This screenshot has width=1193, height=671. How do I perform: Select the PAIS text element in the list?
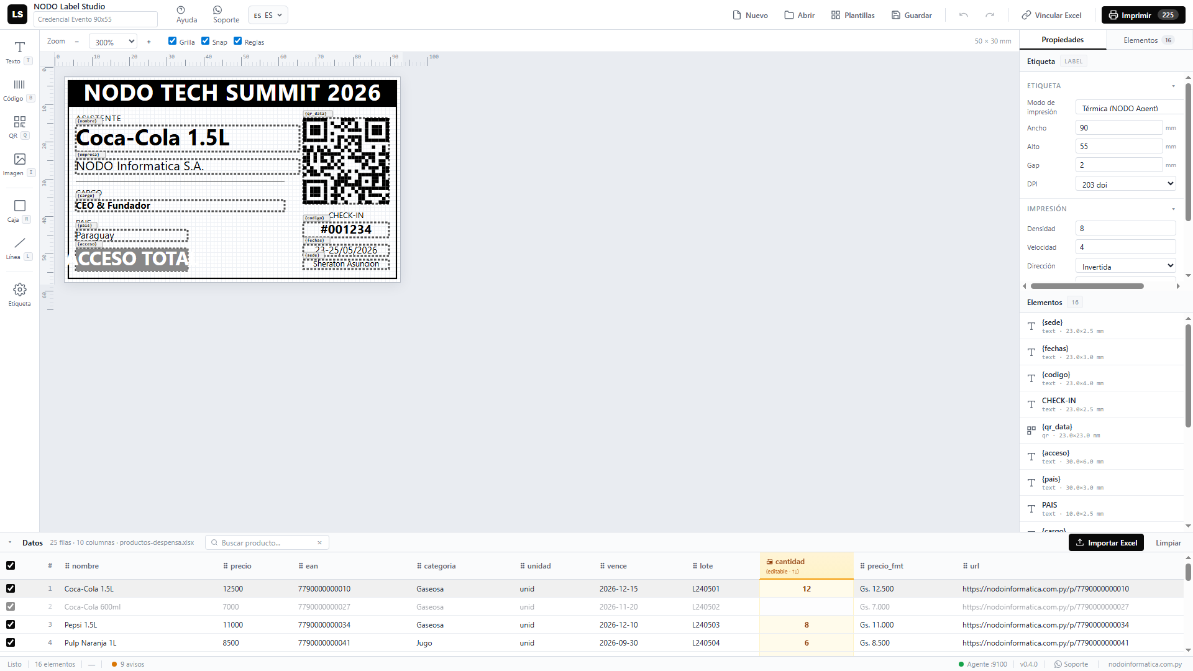point(1101,509)
